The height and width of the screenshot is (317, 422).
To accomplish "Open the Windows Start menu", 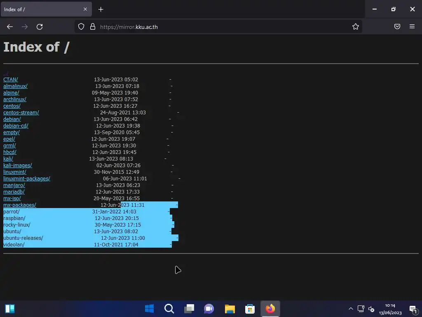I will [x=149, y=308].
